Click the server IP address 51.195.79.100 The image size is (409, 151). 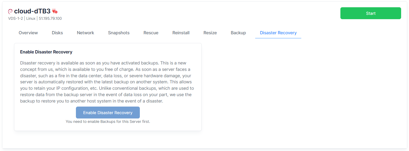(50, 19)
